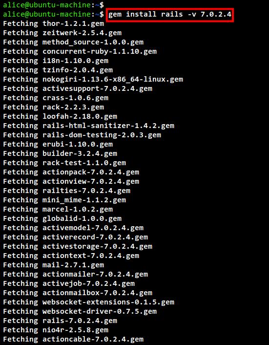Click the alice@ubuntu-machine prompt on second line
This screenshot has width=269, height=345.
48,14
